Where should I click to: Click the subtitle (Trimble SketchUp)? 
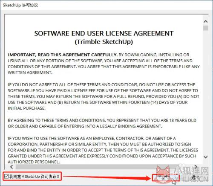tap(104, 42)
